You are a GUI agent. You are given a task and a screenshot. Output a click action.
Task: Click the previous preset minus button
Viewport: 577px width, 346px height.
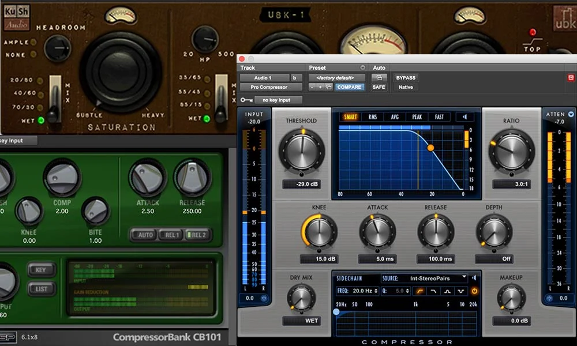312,87
